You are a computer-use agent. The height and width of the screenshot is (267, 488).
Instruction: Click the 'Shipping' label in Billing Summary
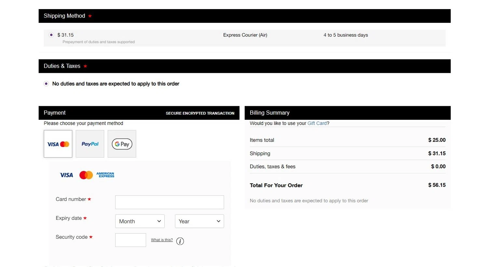click(x=260, y=153)
